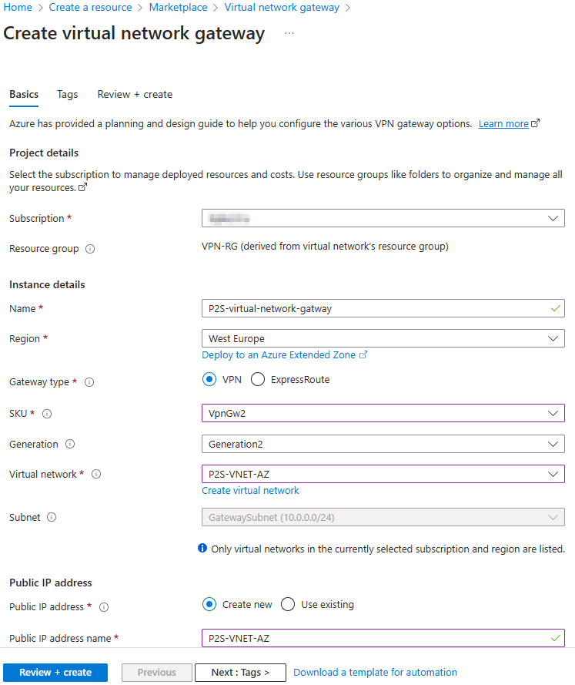Open the more options ellipsis by page title

pyautogui.click(x=289, y=34)
